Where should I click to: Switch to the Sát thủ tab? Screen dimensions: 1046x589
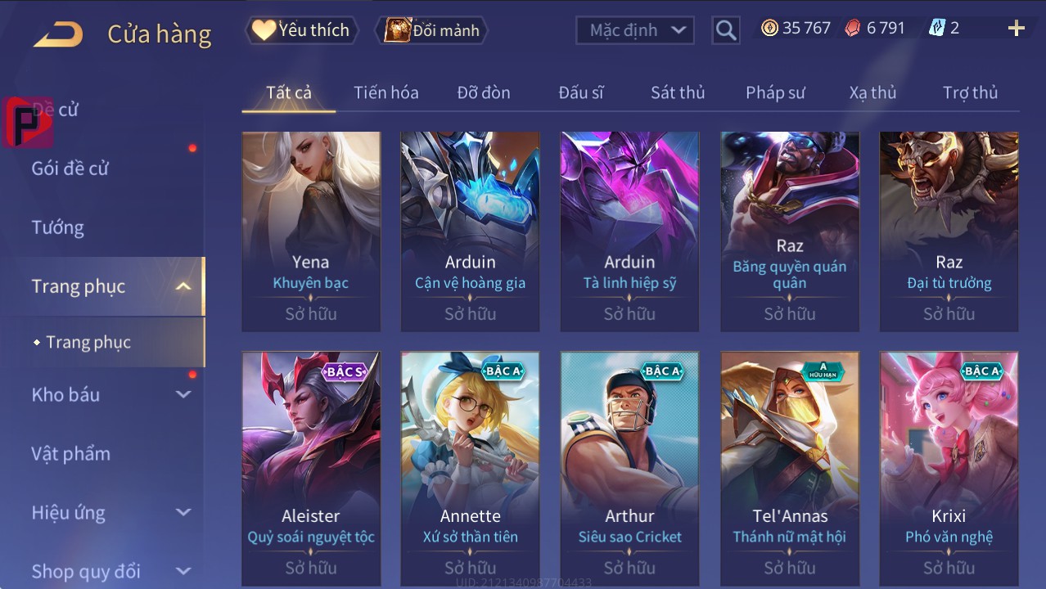pos(678,92)
